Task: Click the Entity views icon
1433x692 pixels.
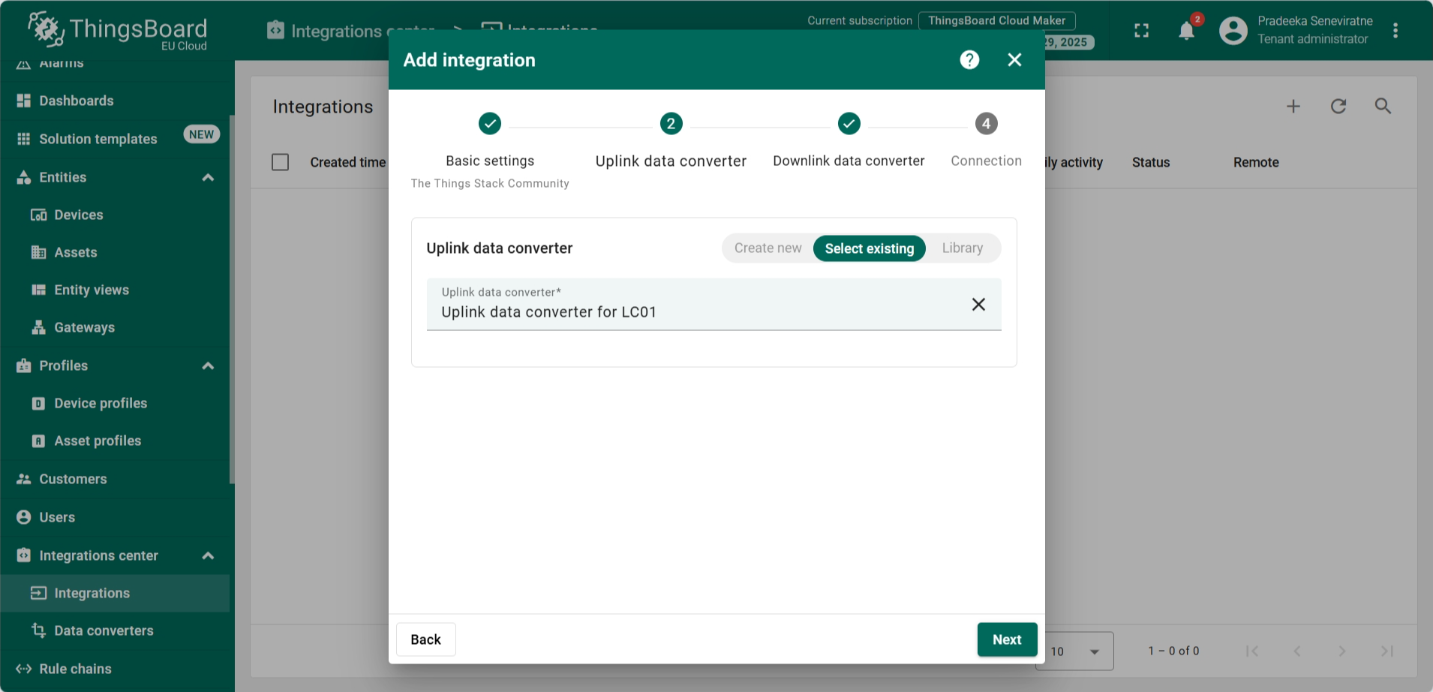Action: tap(38, 290)
